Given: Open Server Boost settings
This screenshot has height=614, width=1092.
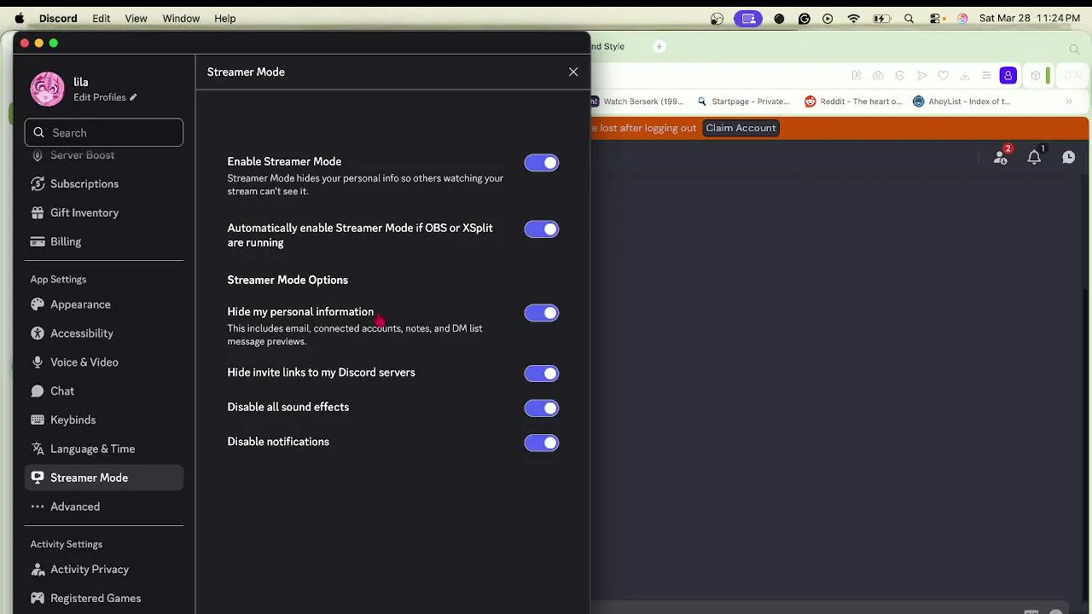Looking at the screenshot, I should [x=104, y=155].
